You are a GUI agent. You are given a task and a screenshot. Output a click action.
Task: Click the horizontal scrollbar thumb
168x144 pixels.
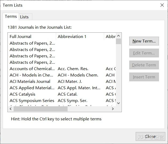pos(37,109)
